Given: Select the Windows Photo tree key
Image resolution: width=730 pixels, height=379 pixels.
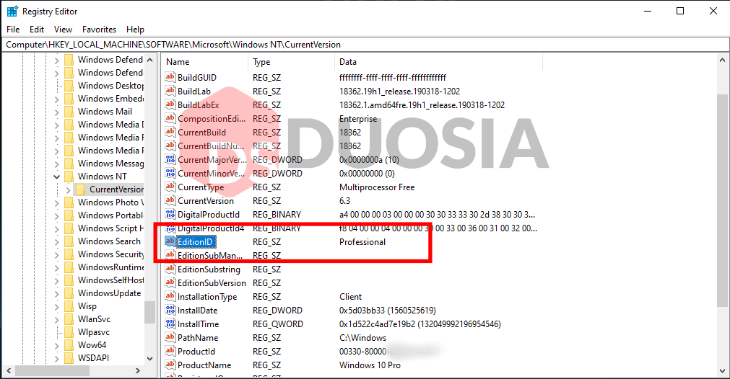Looking at the screenshot, I should click(110, 202).
